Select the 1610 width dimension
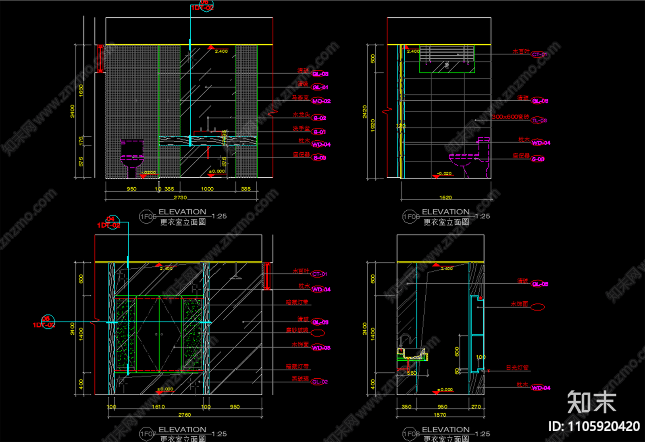 (x=158, y=407)
